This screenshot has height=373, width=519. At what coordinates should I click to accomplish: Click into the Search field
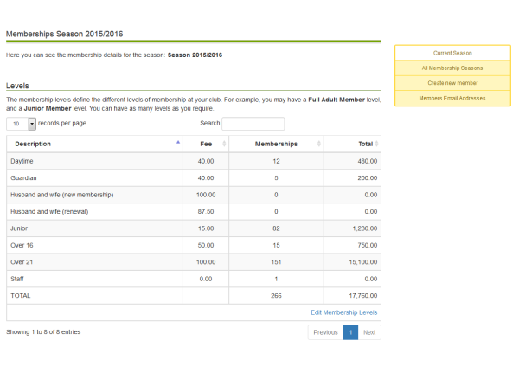[253, 124]
